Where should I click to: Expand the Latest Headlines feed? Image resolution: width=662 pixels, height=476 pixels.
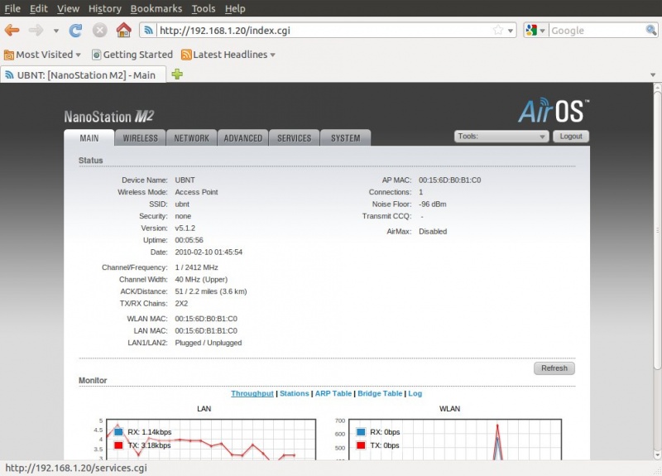[x=228, y=55]
